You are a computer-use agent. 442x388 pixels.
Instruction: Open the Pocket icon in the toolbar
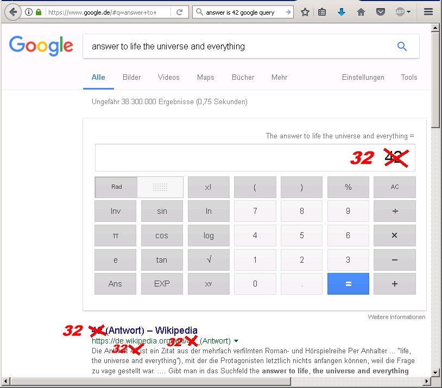[x=380, y=12]
